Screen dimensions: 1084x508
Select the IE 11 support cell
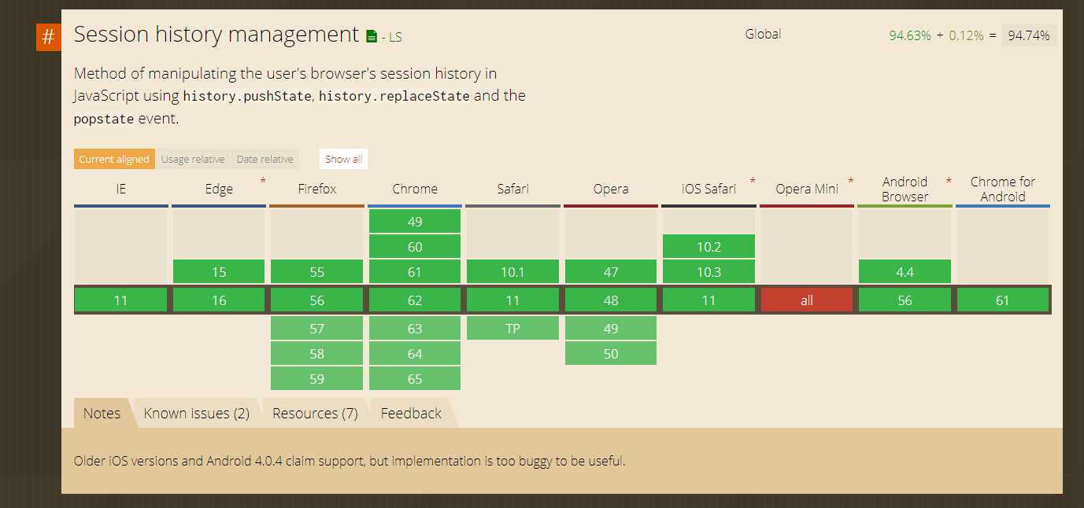pyautogui.click(x=121, y=300)
